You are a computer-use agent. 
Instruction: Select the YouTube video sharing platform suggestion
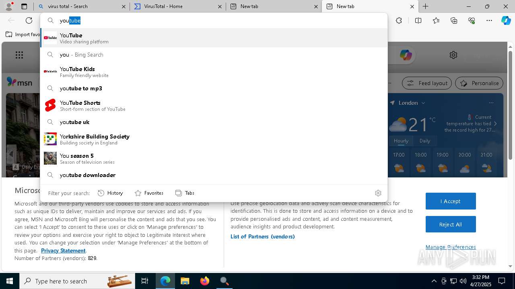pyautogui.click(x=214, y=38)
